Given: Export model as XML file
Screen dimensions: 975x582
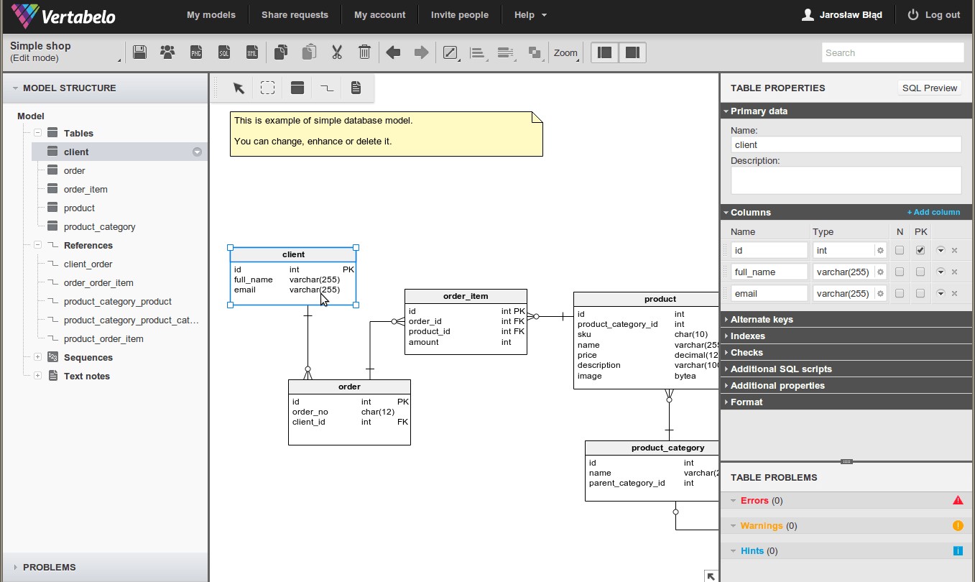Looking at the screenshot, I should 251,52.
